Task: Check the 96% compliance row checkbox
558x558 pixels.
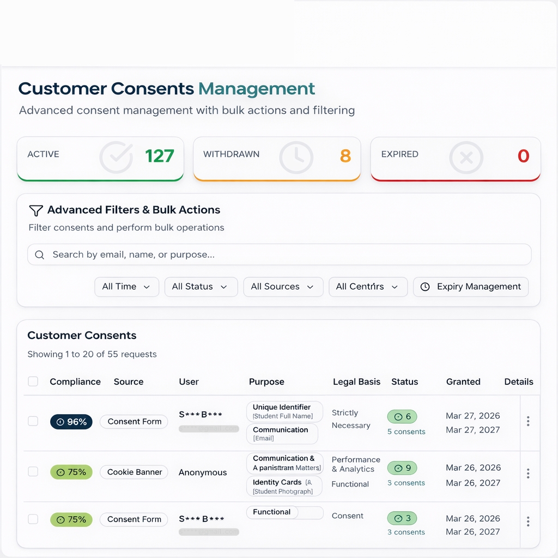Action: coord(33,421)
